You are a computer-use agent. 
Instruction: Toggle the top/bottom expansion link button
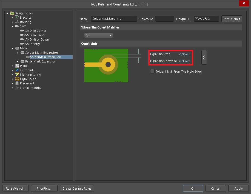click(204, 58)
